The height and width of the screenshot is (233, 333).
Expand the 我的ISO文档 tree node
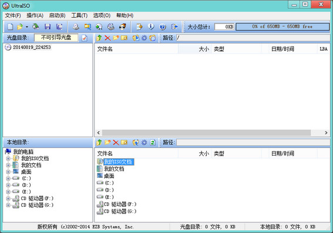click(x=8, y=158)
